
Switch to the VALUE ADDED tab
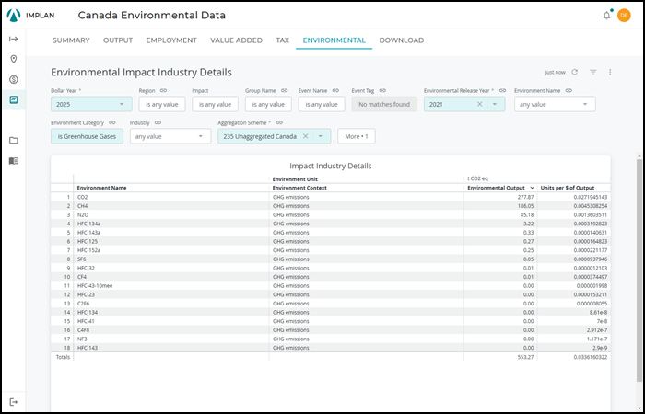coord(236,40)
